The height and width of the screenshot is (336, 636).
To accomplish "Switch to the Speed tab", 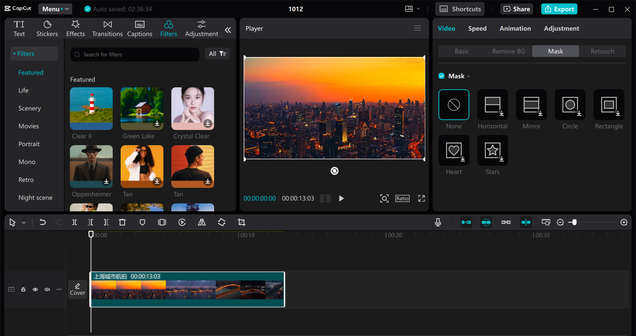I will click(477, 28).
